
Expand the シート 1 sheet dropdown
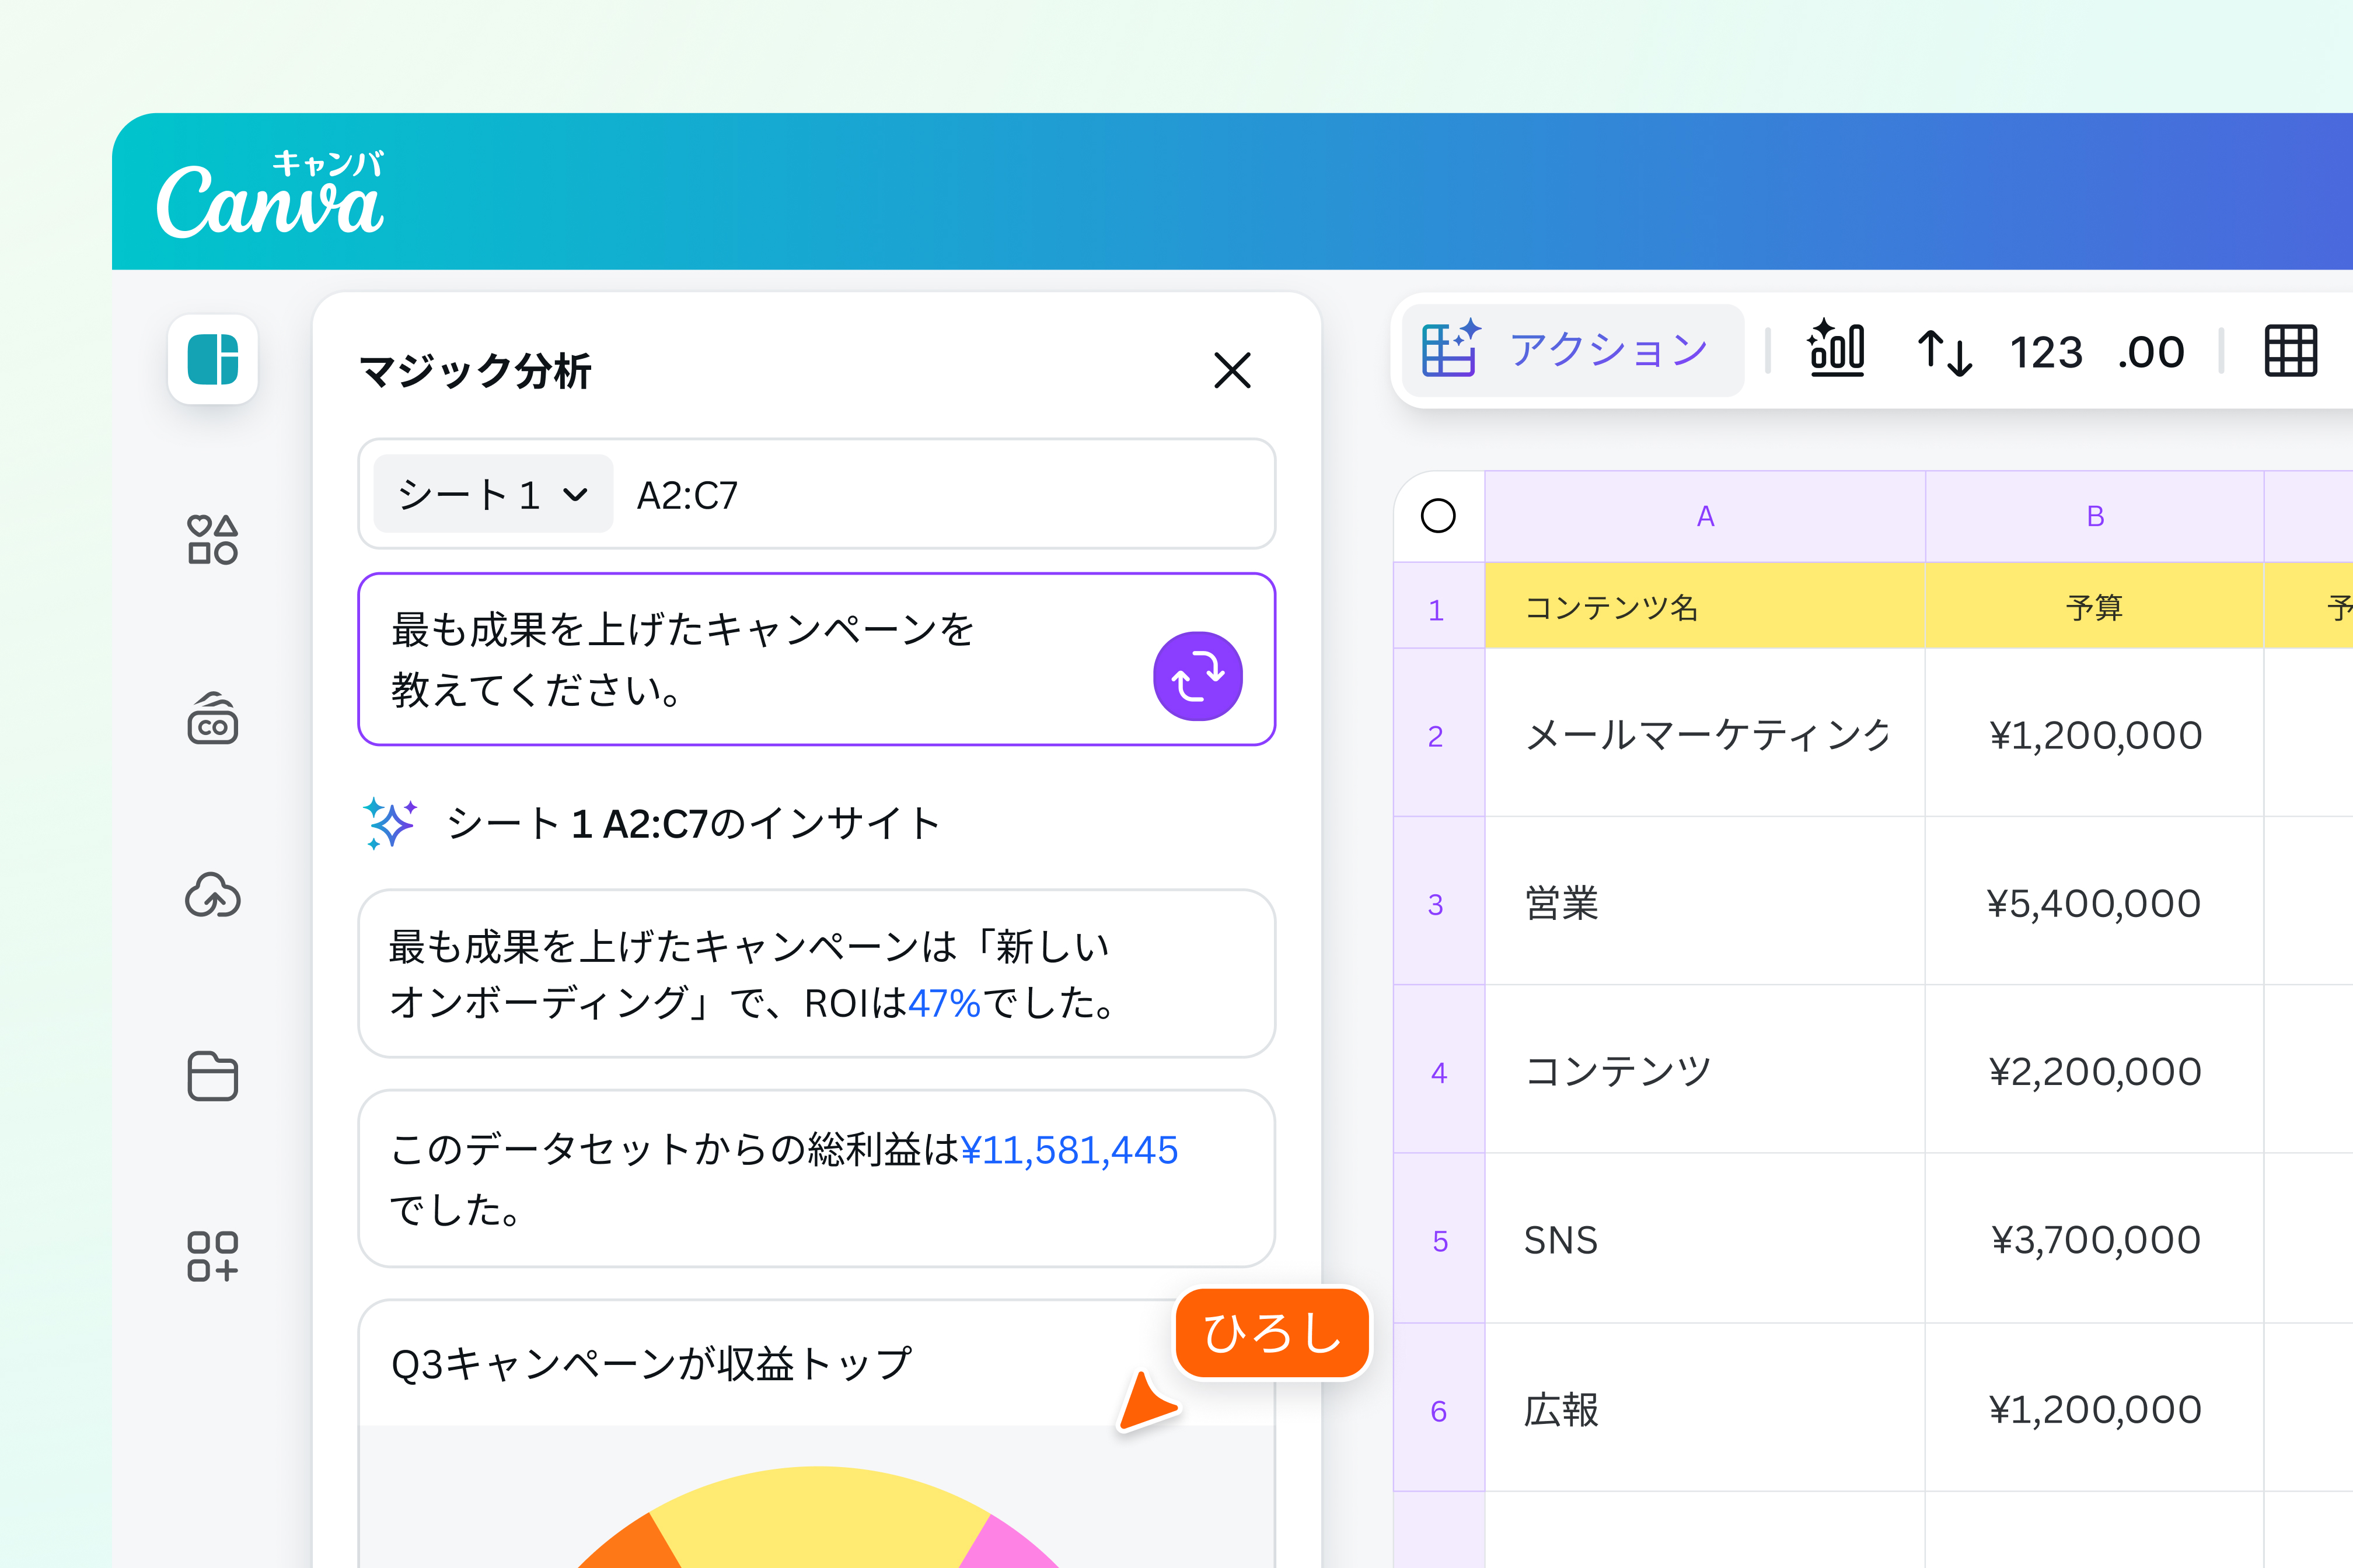493,494
